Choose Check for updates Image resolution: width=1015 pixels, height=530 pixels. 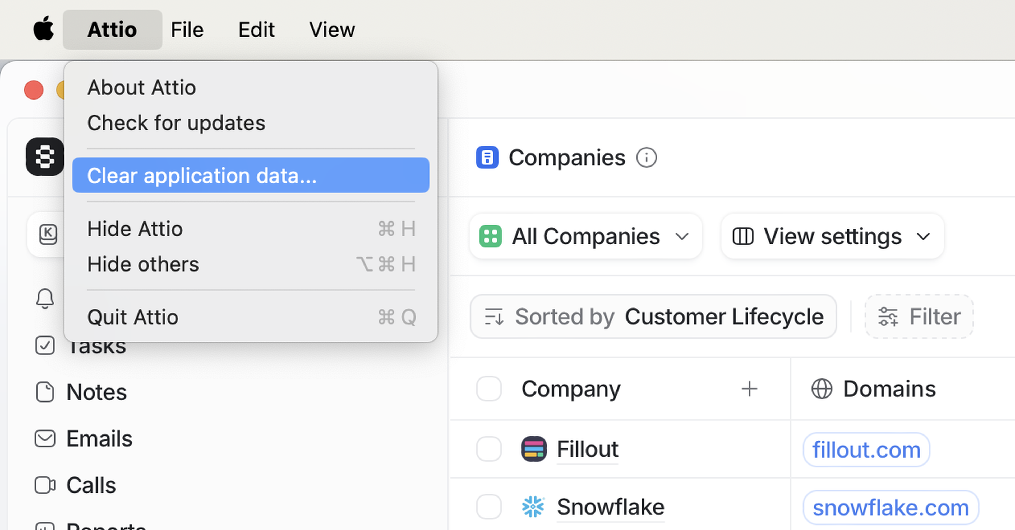tap(176, 123)
